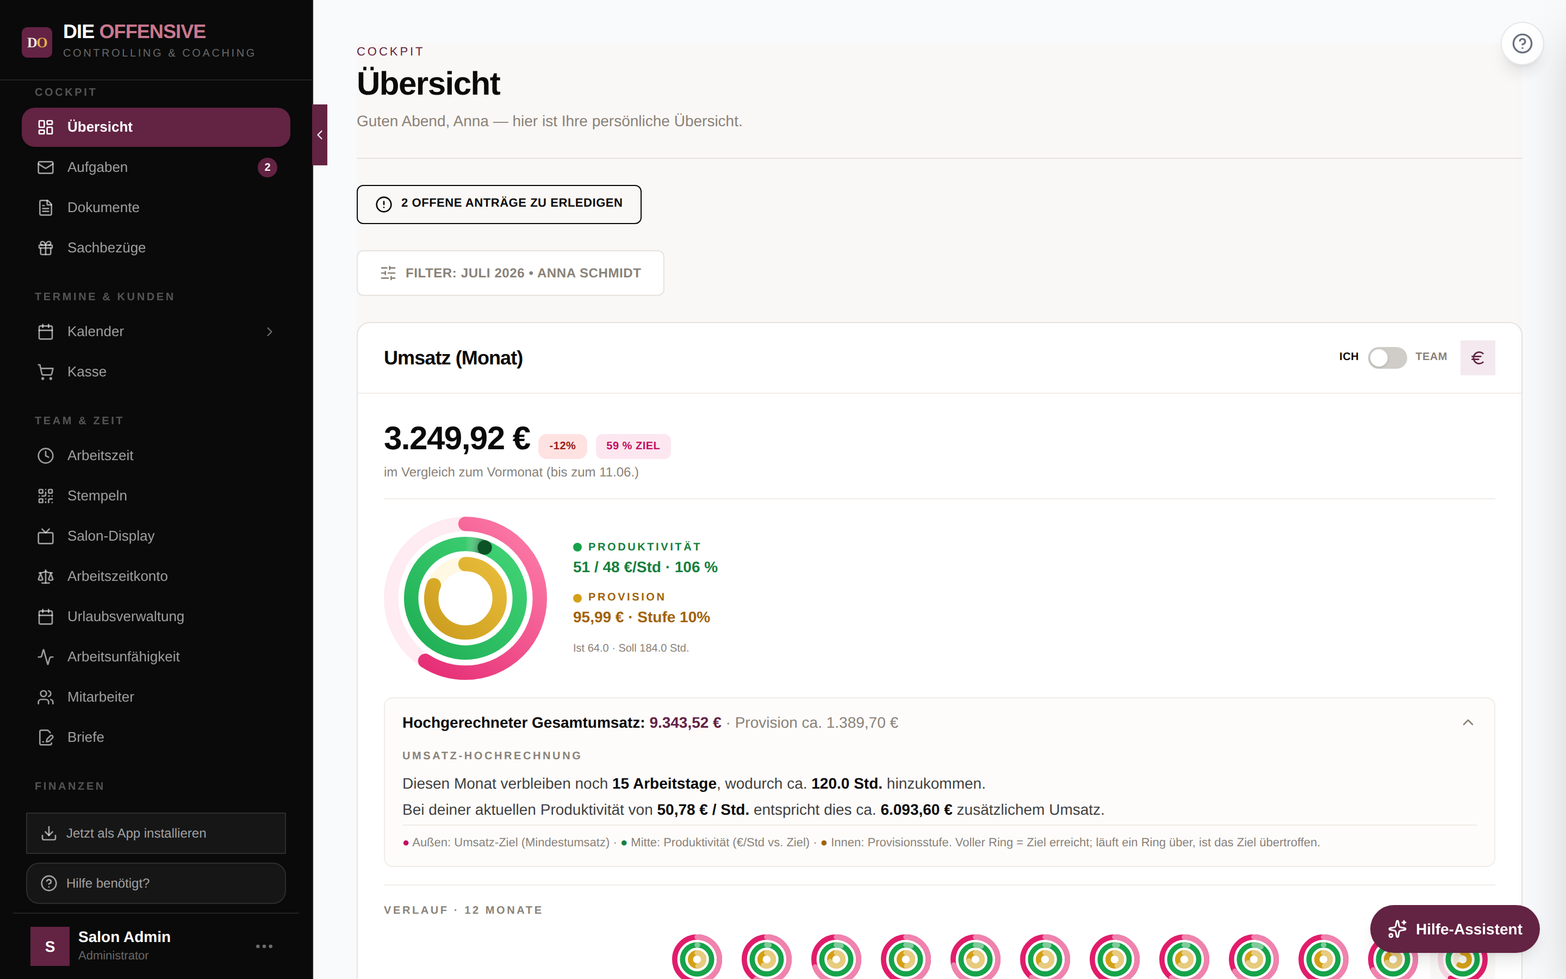Screen dimensions: 1566x979
Task: Click the Ist 64.0 · Soll 184.0 Std. text
Action: tap(631, 648)
